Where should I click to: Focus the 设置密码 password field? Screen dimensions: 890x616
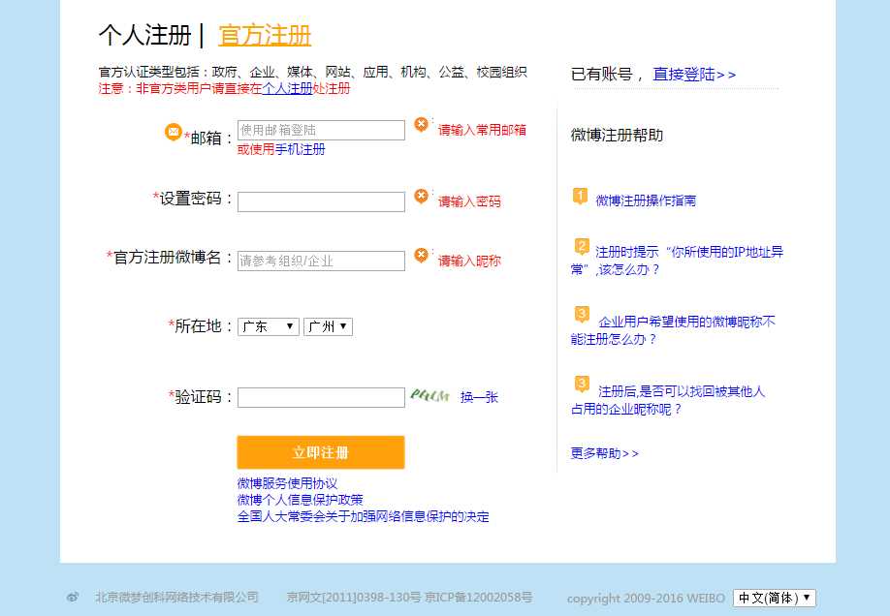(321, 201)
